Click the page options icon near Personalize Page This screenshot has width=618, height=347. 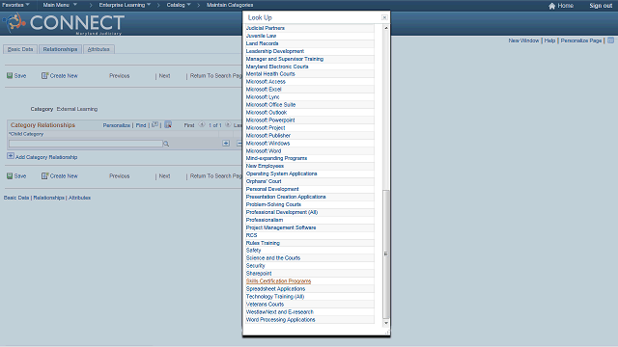tap(610, 40)
